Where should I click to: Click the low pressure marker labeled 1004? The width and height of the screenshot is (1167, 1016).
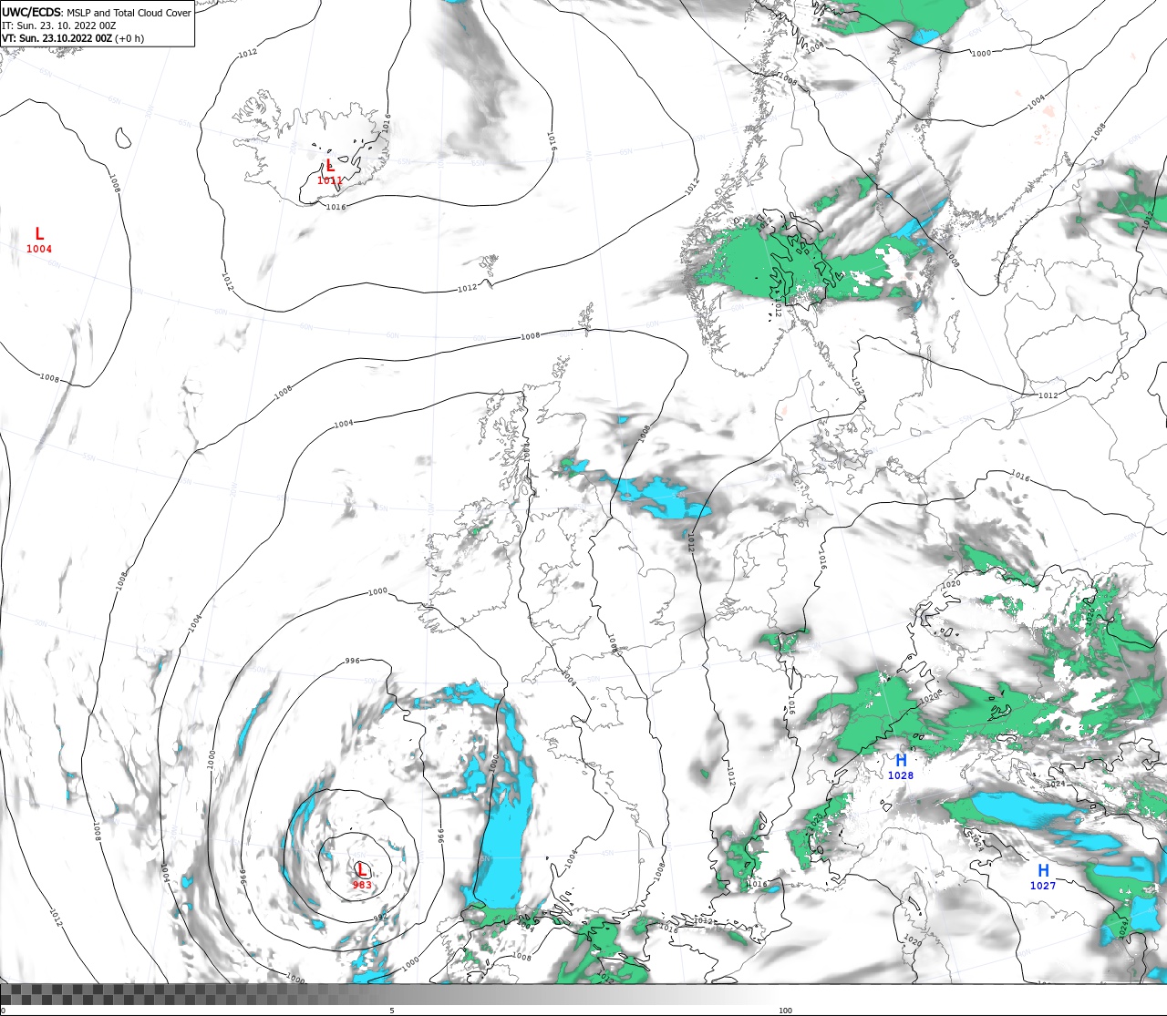(x=39, y=241)
